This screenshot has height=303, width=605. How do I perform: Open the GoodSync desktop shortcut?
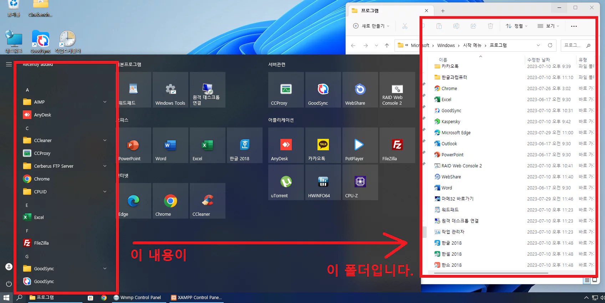coord(40,42)
